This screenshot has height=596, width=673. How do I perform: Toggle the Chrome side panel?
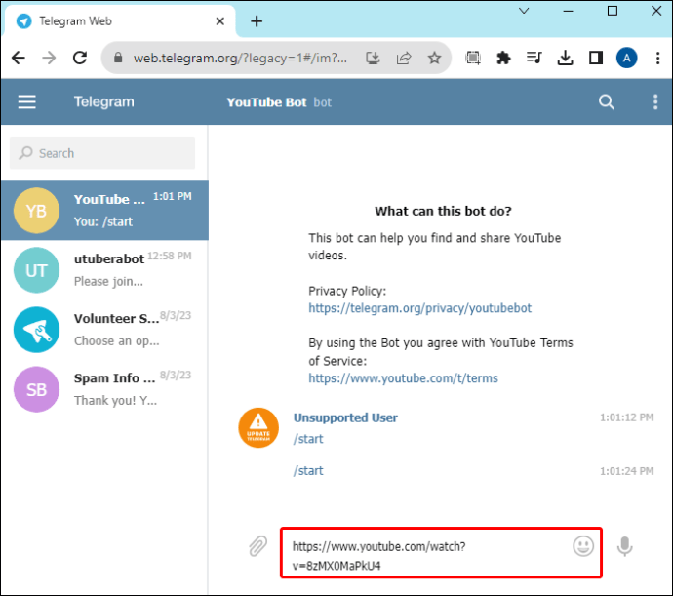(595, 59)
